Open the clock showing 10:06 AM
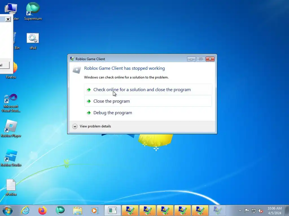 274,211
